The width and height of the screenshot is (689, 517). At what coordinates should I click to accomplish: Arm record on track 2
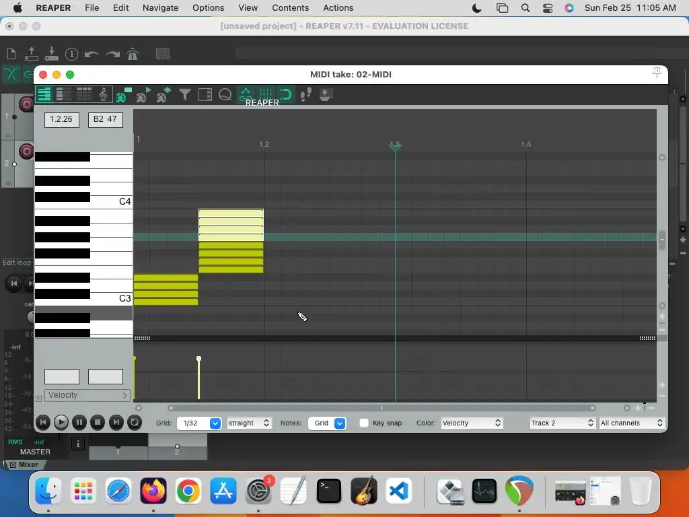[26, 151]
